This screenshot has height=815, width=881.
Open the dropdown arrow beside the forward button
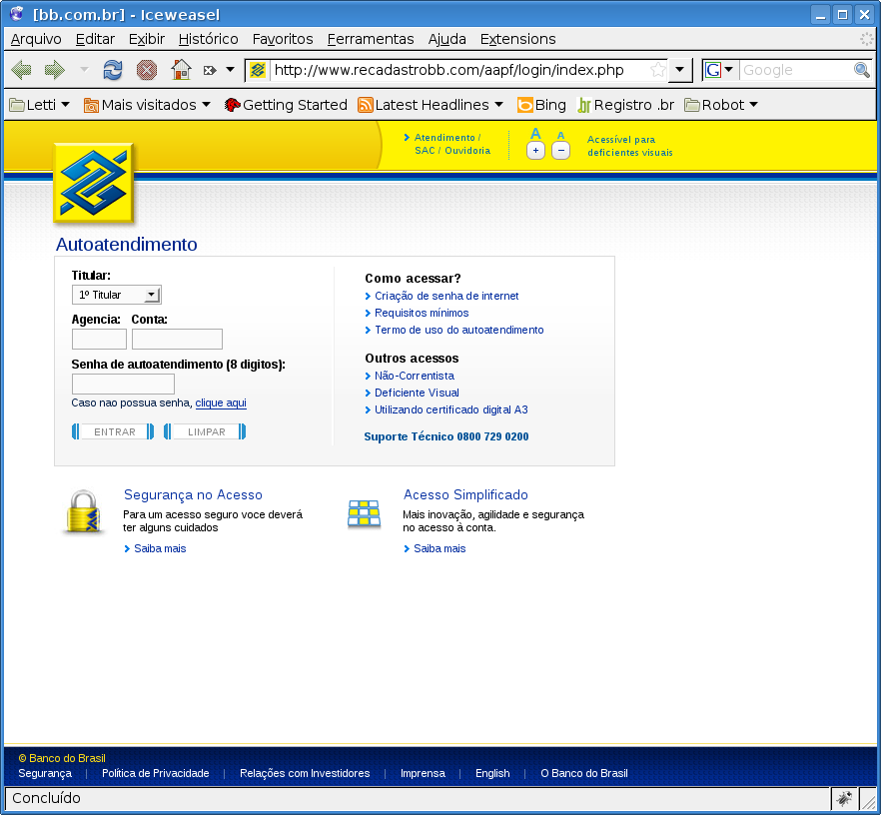84,70
